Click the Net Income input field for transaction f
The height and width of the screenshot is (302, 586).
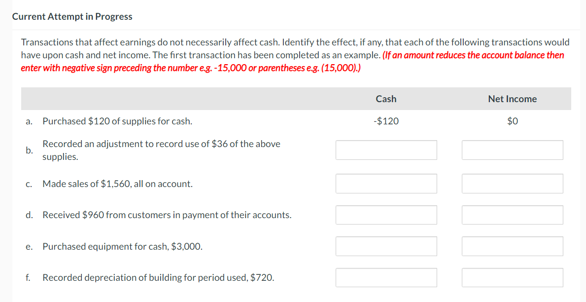coord(512,277)
